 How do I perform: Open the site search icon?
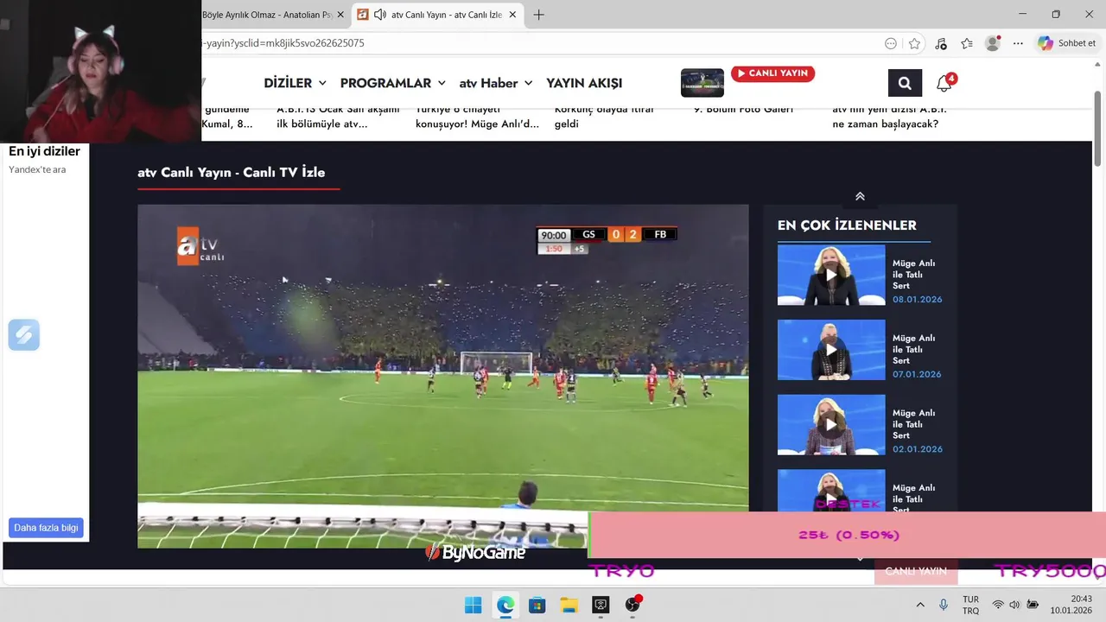pyautogui.click(x=905, y=83)
